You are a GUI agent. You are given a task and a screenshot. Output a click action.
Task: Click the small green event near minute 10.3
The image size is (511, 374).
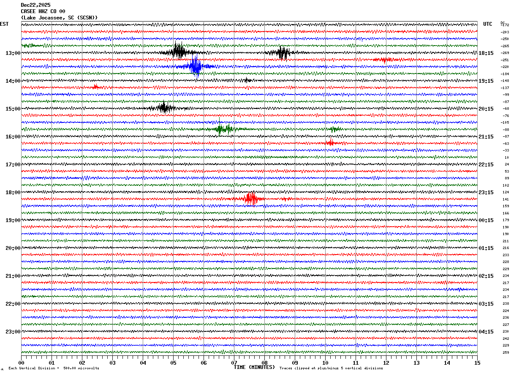pos(335,129)
